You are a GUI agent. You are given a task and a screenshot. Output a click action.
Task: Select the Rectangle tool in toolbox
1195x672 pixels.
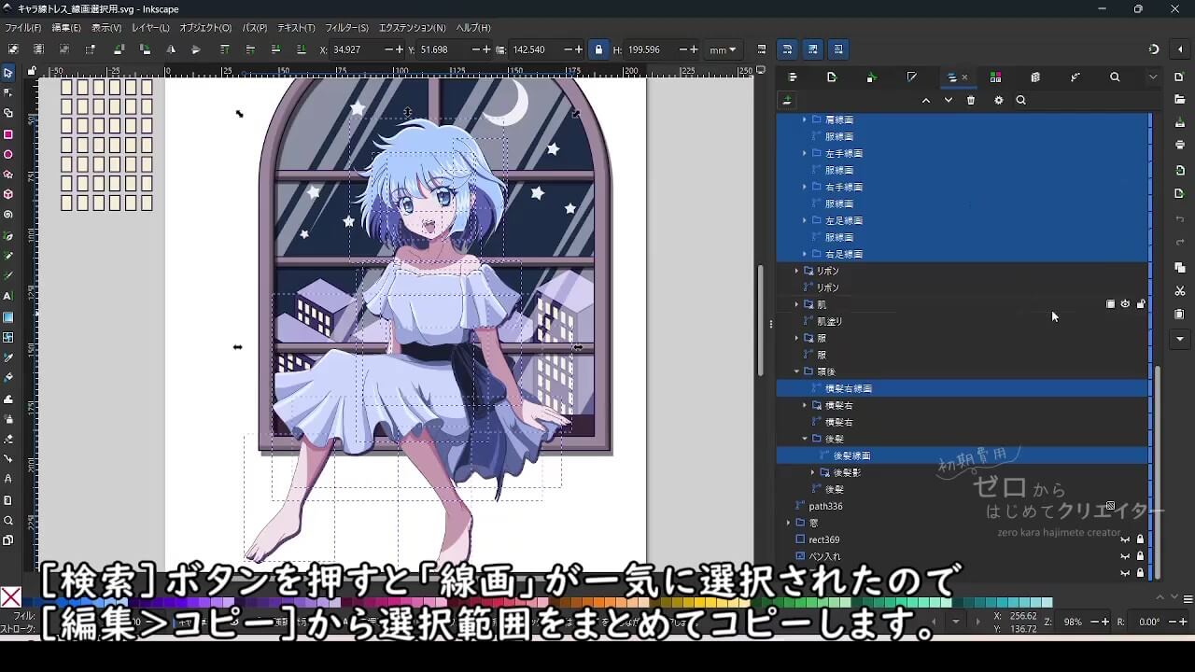tap(8, 133)
